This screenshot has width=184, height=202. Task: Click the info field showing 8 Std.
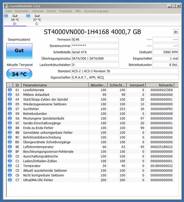click(166, 65)
